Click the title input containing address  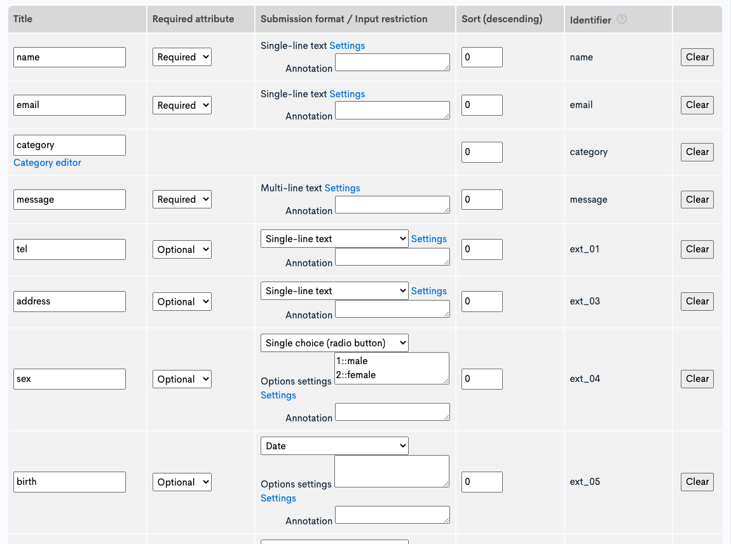click(x=69, y=301)
